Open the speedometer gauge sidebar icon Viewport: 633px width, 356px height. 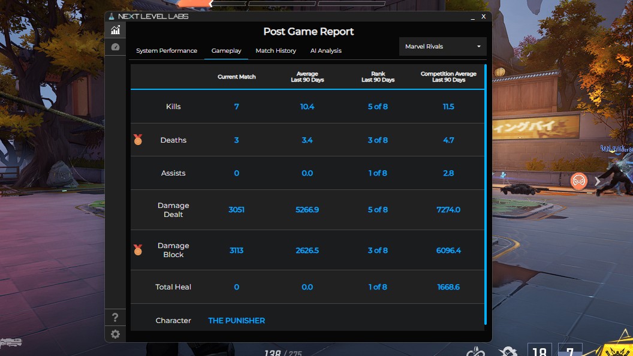pyautogui.click(x=116, y=47)
